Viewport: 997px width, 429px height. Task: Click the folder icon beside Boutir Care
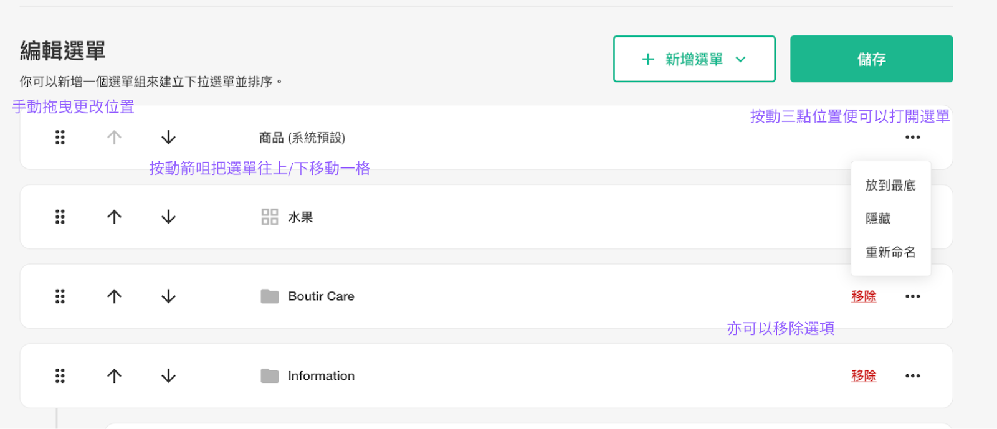pyautogui.click(x=270, y=296)
